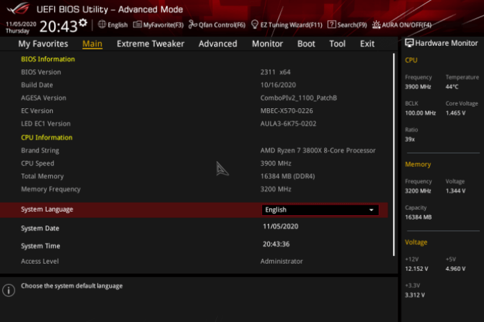484x322 pixels.
Task: Open MyFavorite(F3) panel
Action: 159,25
